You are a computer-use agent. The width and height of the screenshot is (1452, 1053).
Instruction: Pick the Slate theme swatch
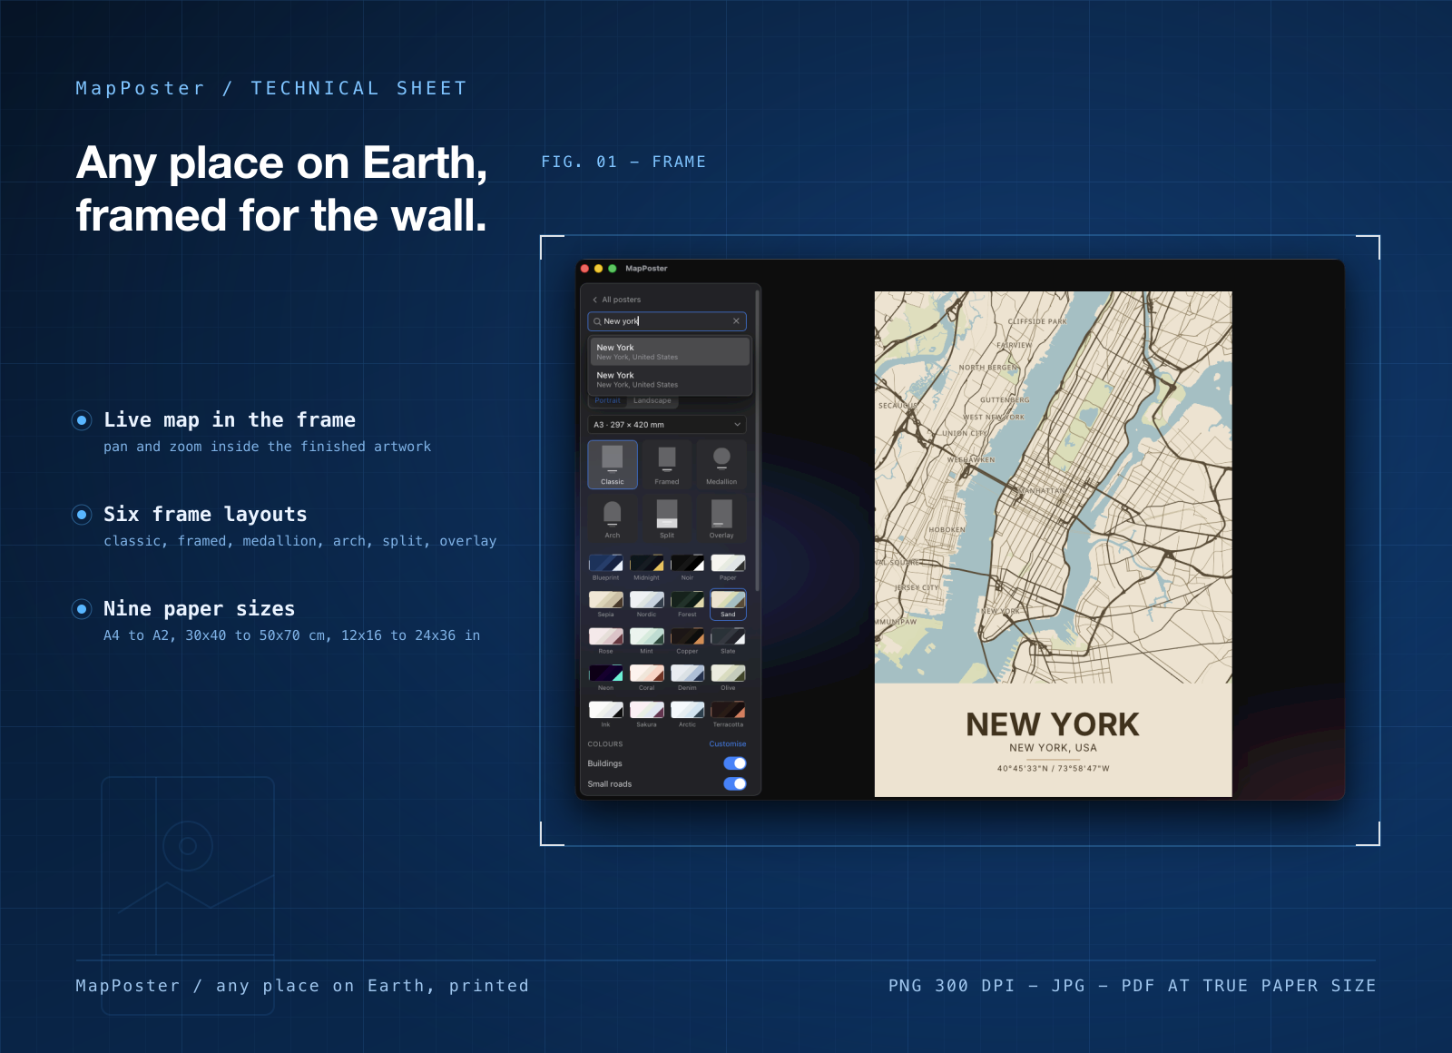tap(728, 641)
